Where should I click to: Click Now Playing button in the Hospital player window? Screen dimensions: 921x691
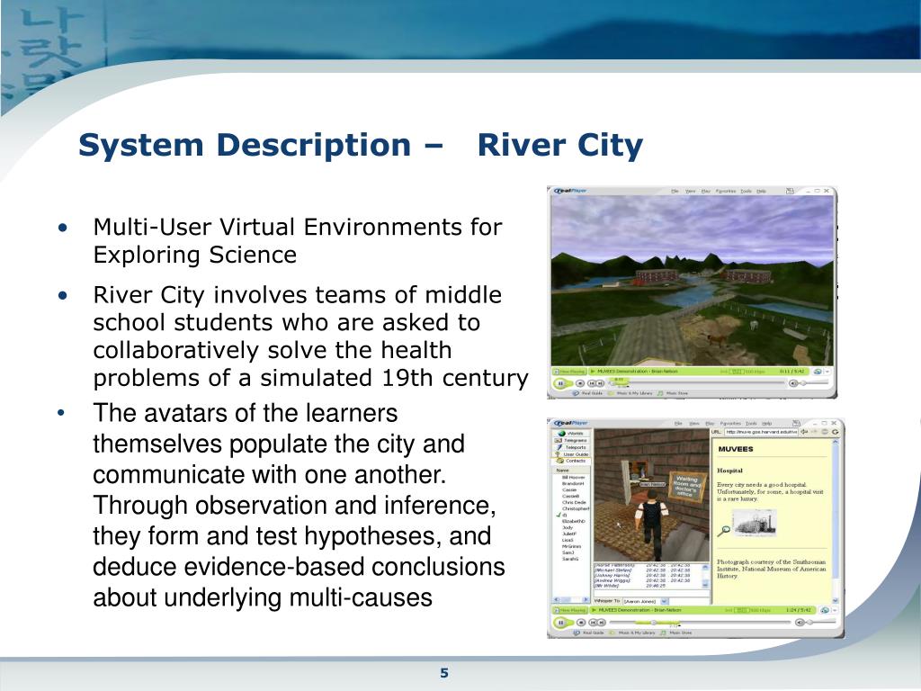coord(570,611)
